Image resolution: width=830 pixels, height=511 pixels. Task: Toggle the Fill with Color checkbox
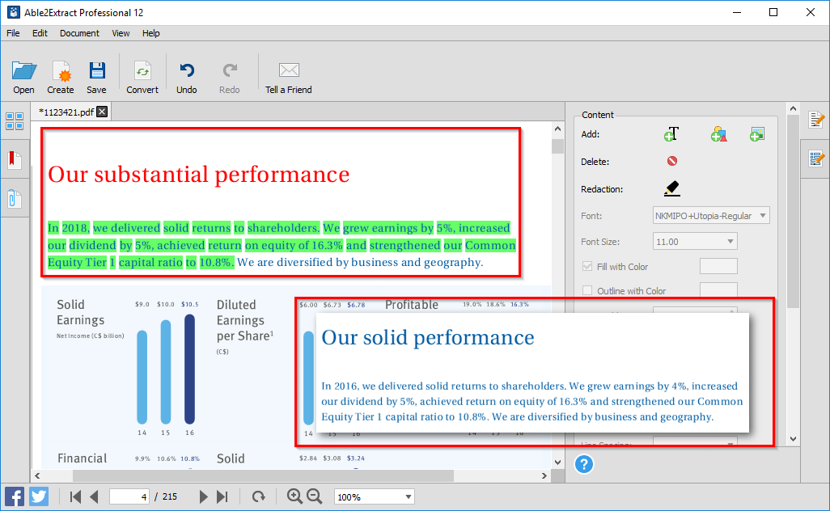(x=587, y=266)
